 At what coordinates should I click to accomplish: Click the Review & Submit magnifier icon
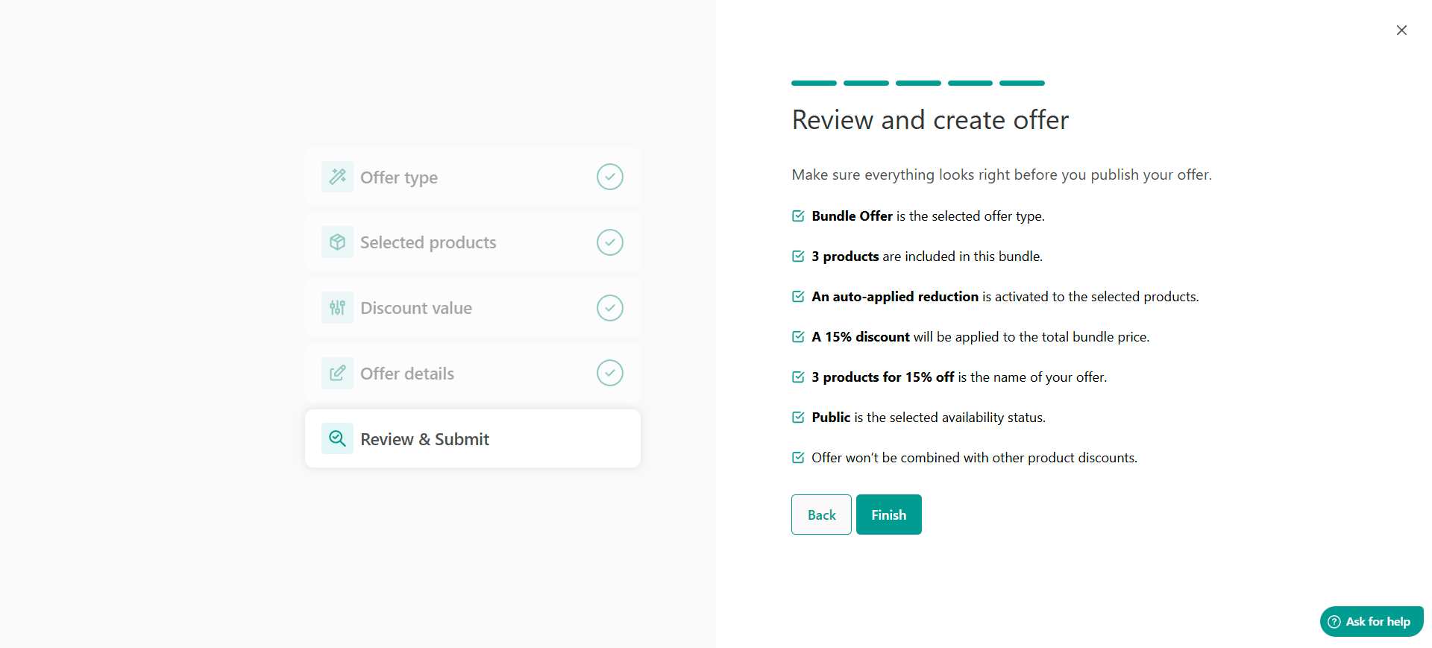tap(337, 438)
